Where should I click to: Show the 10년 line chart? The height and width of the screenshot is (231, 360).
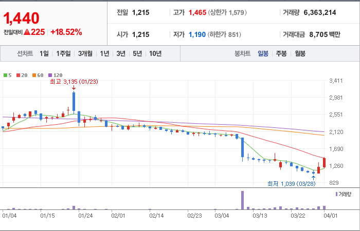pos(155,53)
